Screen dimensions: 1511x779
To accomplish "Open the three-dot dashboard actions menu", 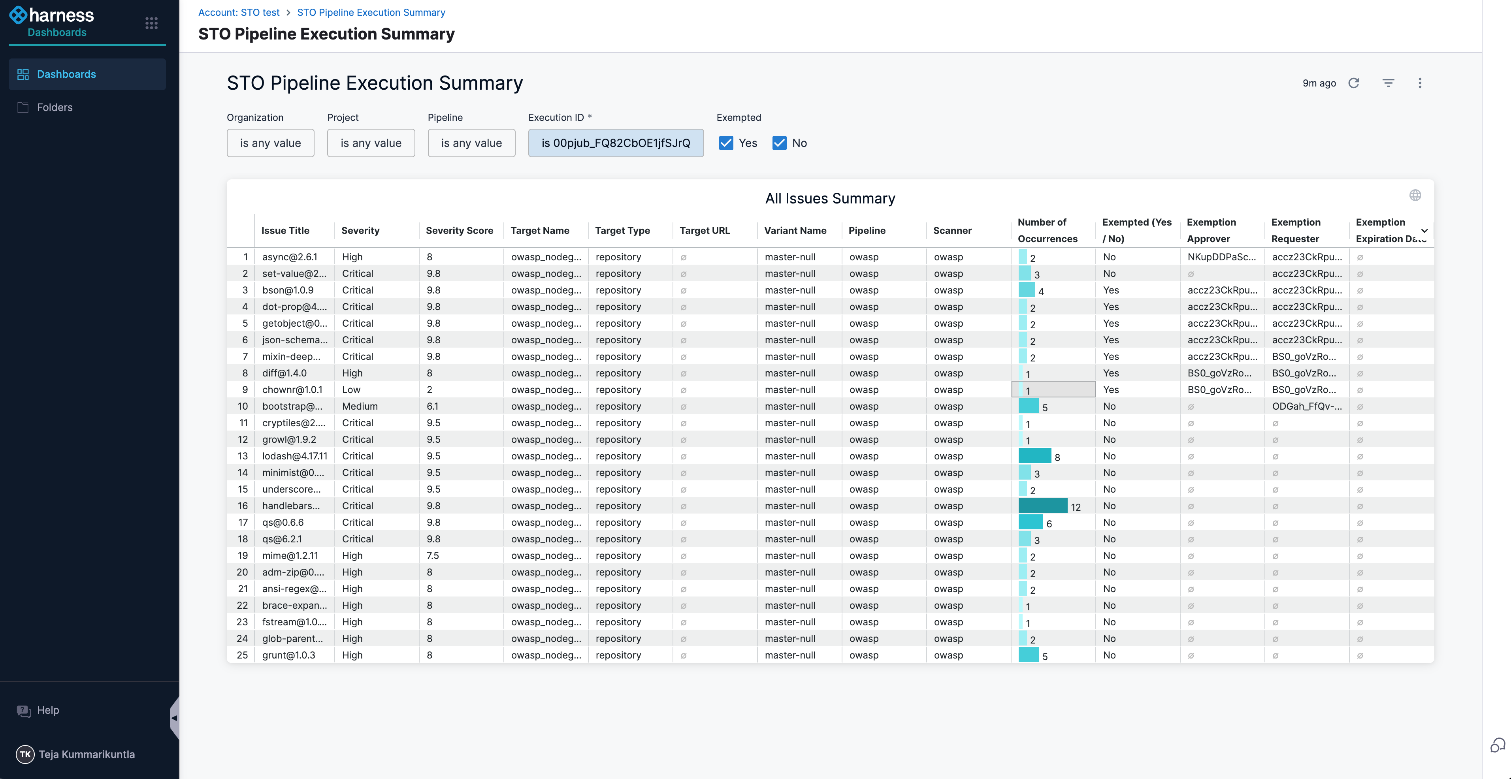I will pyautogui.click(x=1419, y=83).
